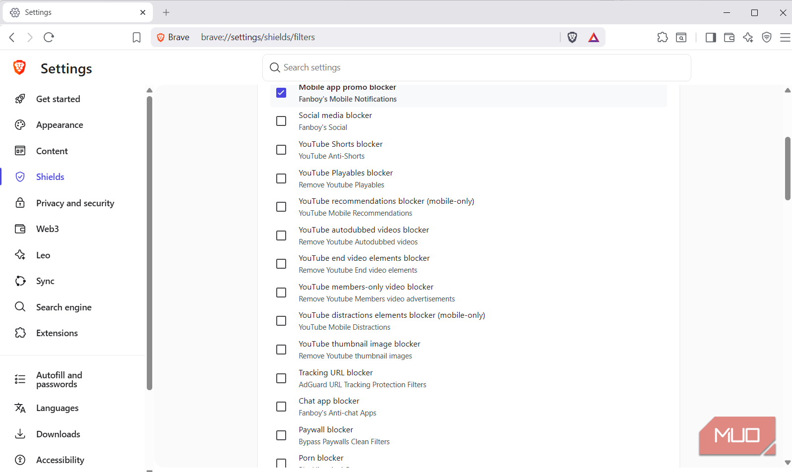This screenshot has width=792, height=472.
Task: Check YouTube autodubbed videos blocker
Action: pos(281,236)
